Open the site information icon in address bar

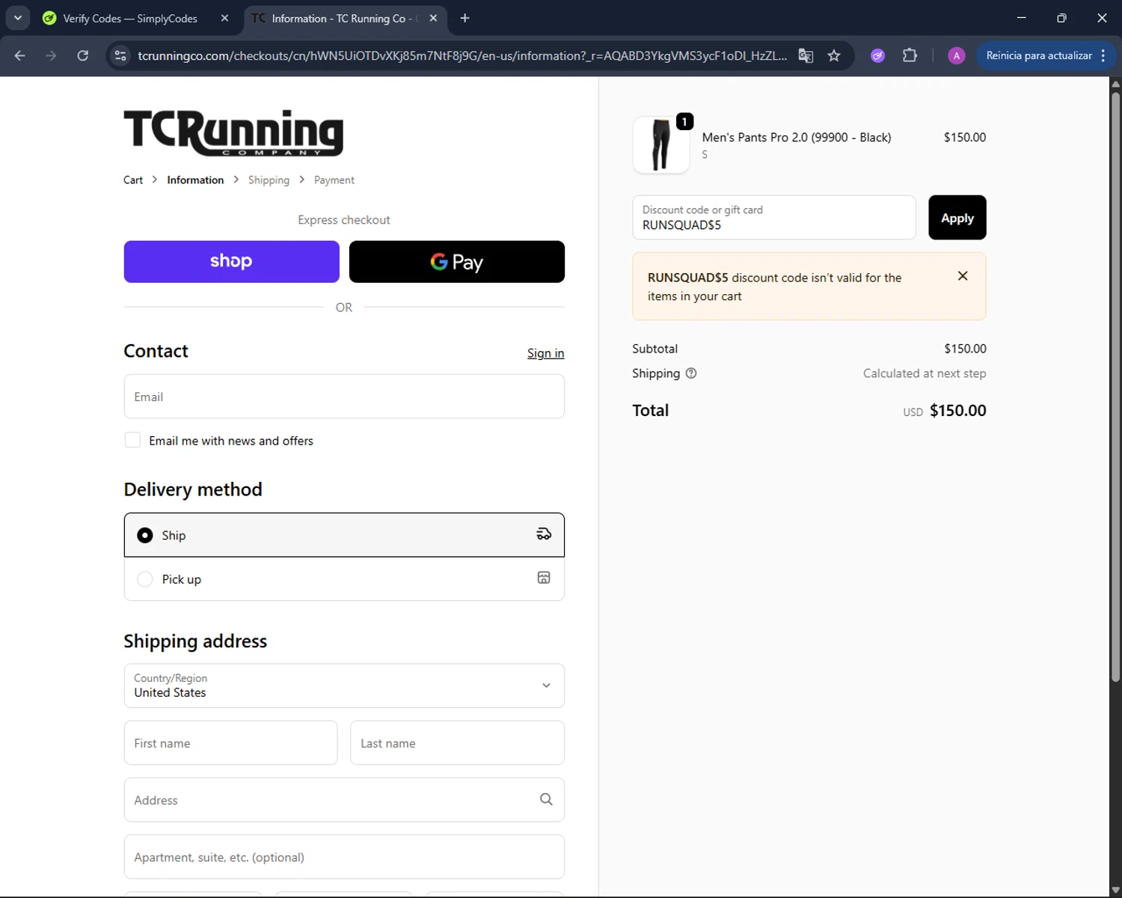[x=120, y=55]
